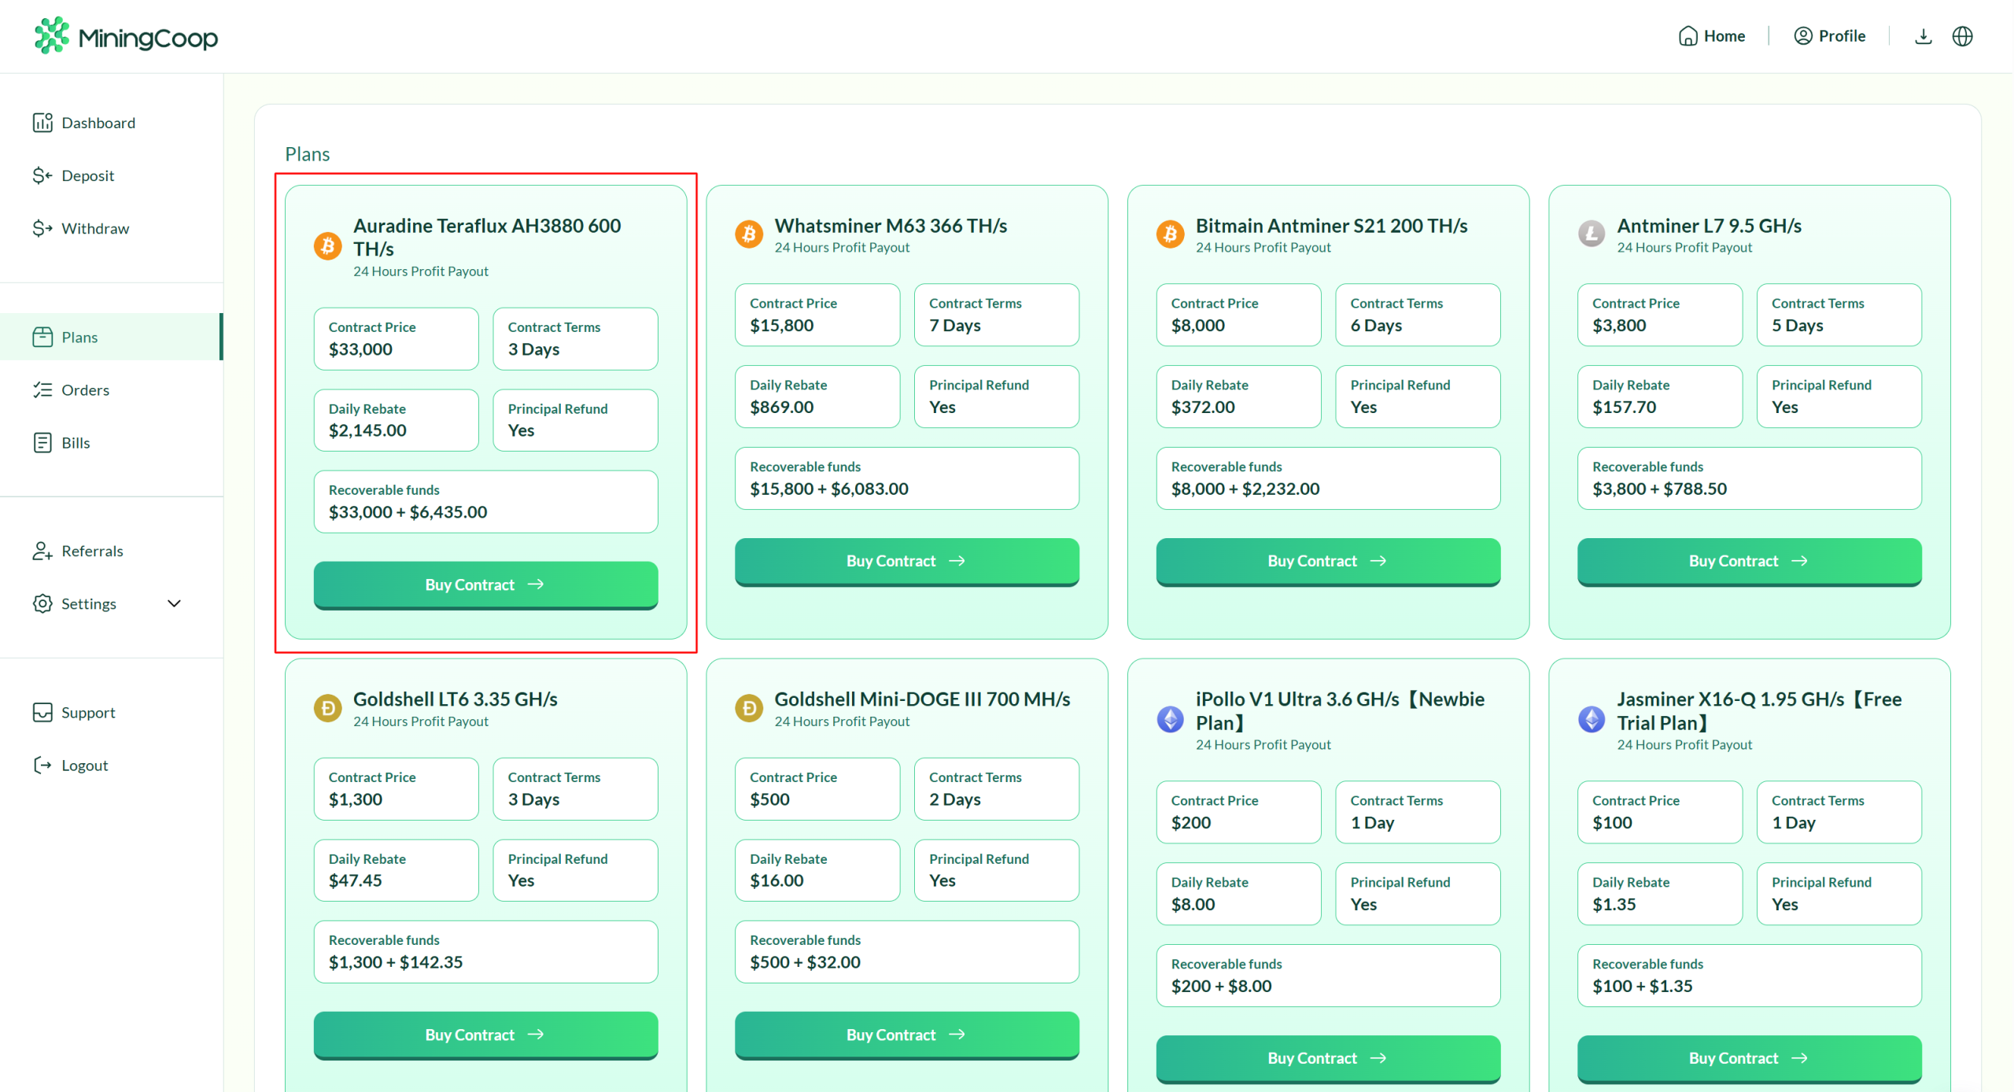
Task: Click the '7 Days' contract terms value
Action: 954,326
